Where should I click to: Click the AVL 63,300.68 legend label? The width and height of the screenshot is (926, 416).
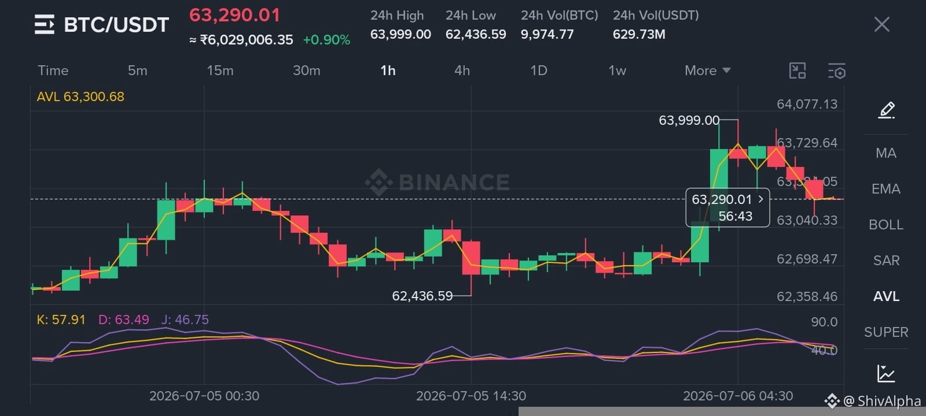click(x=80, y=96)
